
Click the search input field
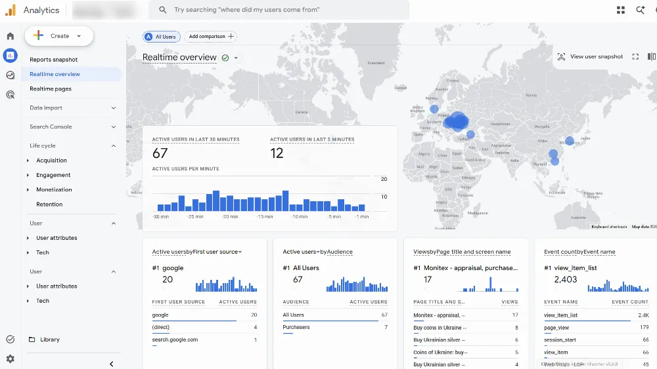[279, 10]
